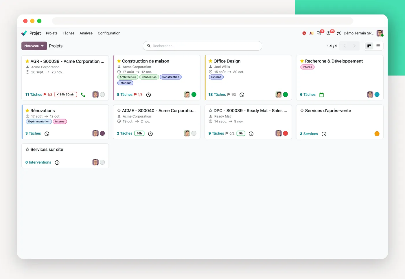This screenshot has height=279, width=405.
Task: Click the red record icon in top bar
Action: coord(304,33)
